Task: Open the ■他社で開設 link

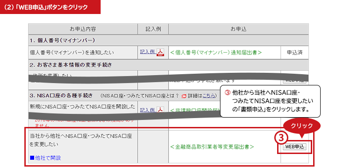Action: [45, 158]
